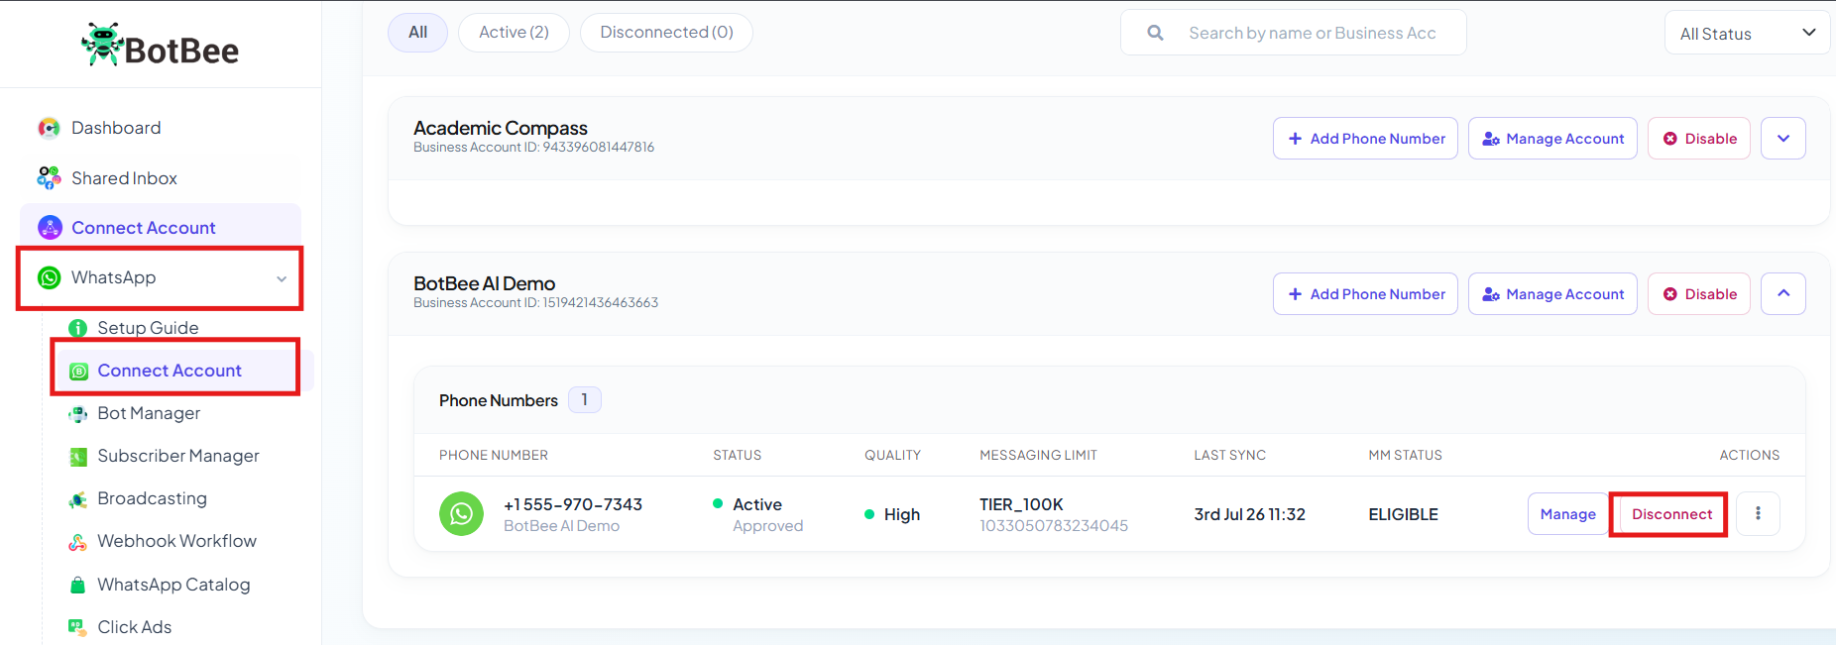The image size is (1836, 645).
Task: Click the TIER_100K messaging limit
Action: pyautogui.click(x=1021, y=504)
